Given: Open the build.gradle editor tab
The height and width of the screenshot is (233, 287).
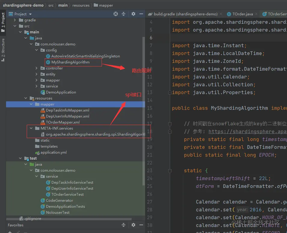Looking at the screenshot, I should click(x=185, y=14).
